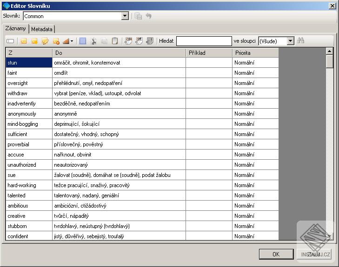Viewport: 339px width, 267px height.
Task: Click translation 'přehlédnutí, omyl, nedopatření'
Action: (119, 83)
